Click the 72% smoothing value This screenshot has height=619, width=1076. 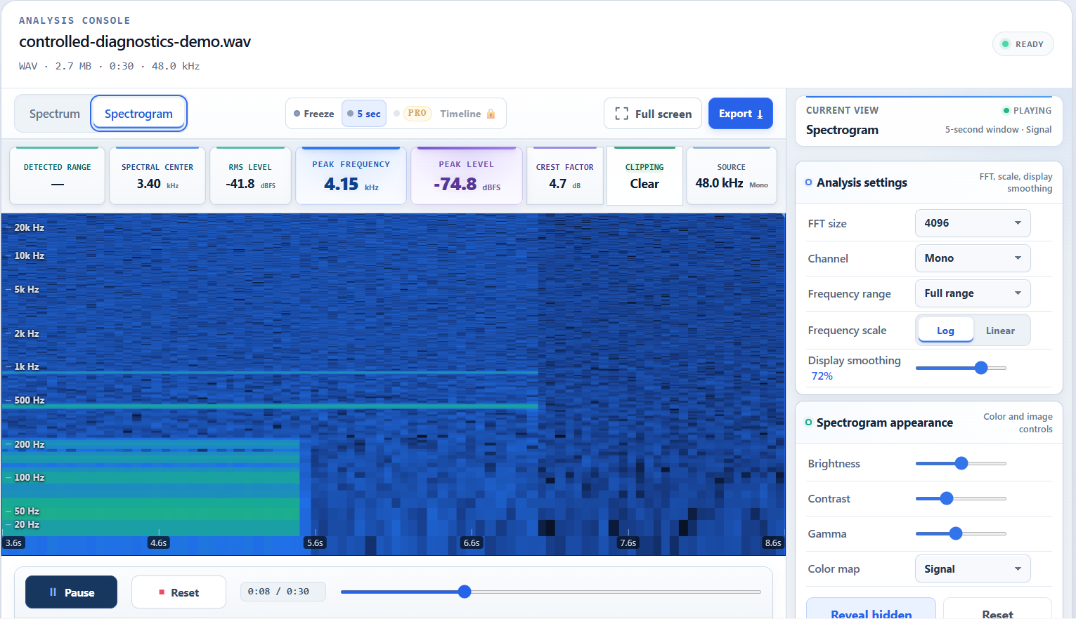822,376
